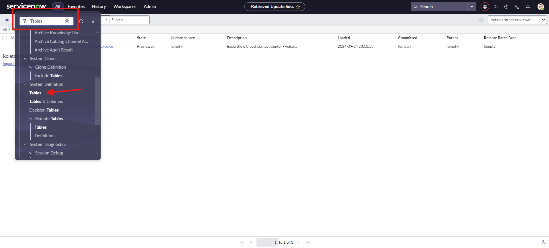549x248 pixels.
Task: Collapse the Remote Tables group
Action: tap(31, 119)
